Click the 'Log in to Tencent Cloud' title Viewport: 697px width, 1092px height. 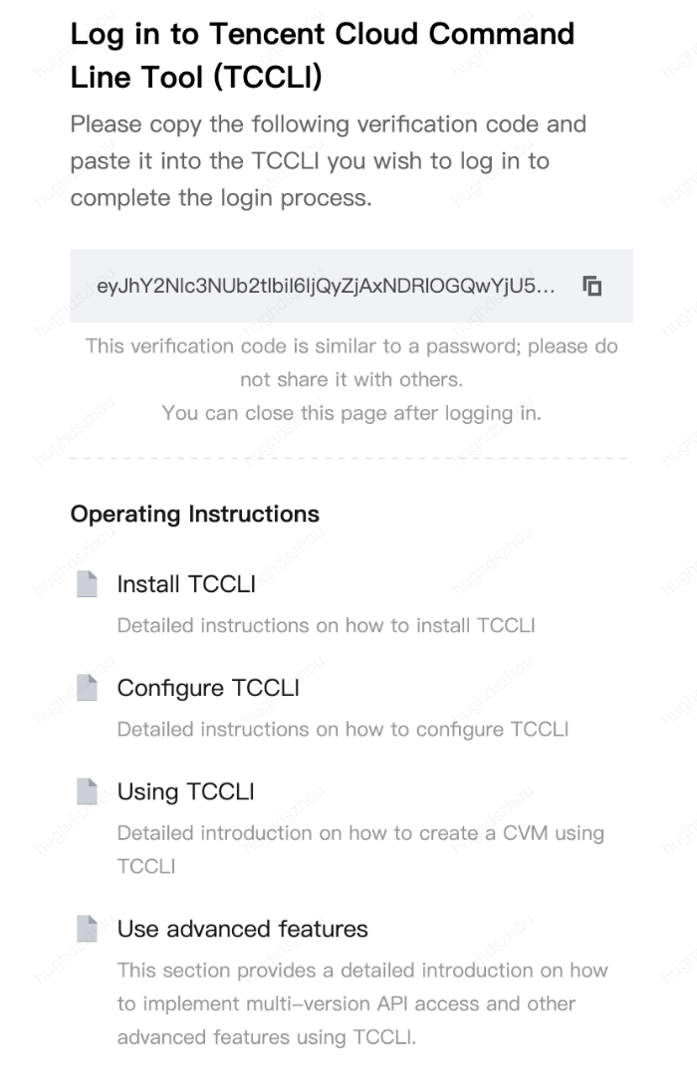tap(323, 55)
